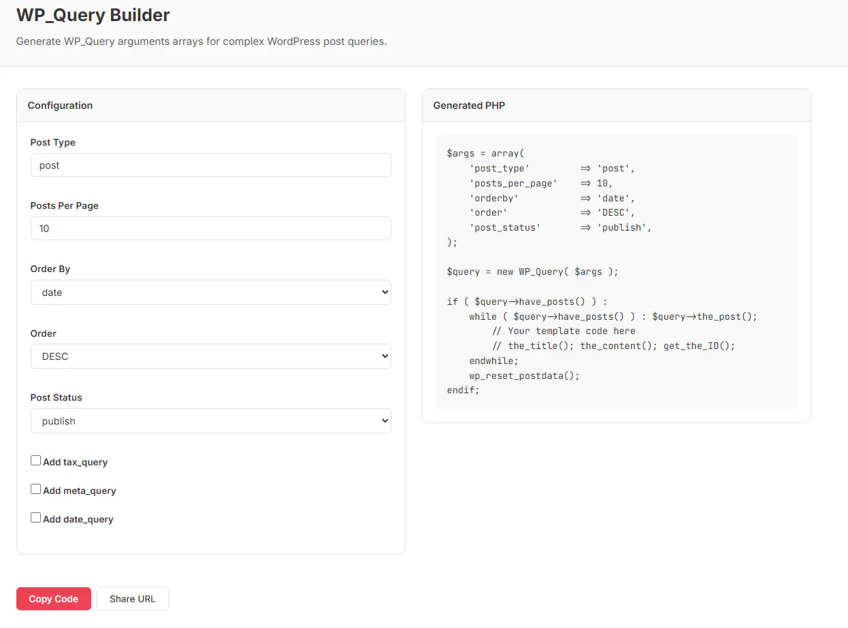Tick the Add meta_query checkbox
This screenshot has height=628, width=848.
coord(36,489)
